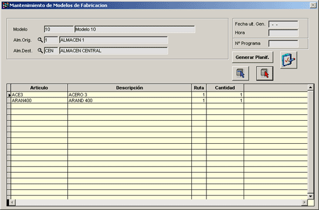Click the Alm.Orig. code field with 1
Image resolution: width=319 pixels, height=210 pixels.
51,40
